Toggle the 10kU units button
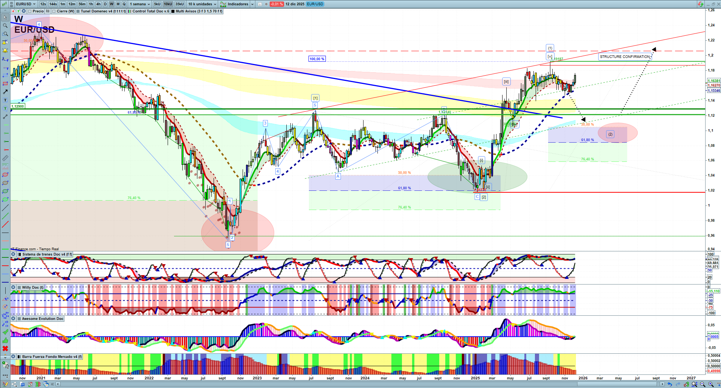 [x=168, y=4]
